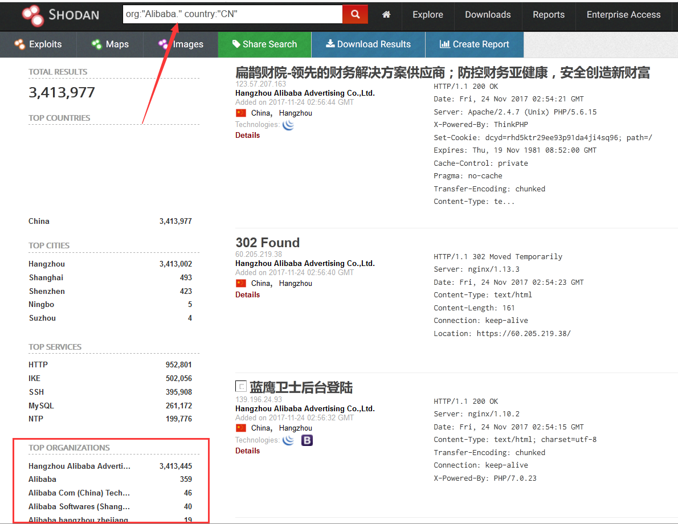
Task: Click the red search magnifier button
Action: point(355,14)
